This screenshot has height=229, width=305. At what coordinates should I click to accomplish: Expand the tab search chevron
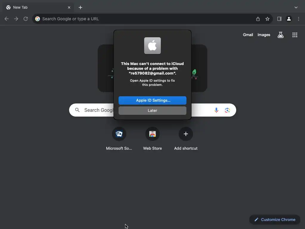click(x=296, y=7)
